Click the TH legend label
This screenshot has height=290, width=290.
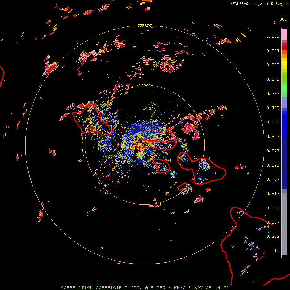click(x=277, y=251)
